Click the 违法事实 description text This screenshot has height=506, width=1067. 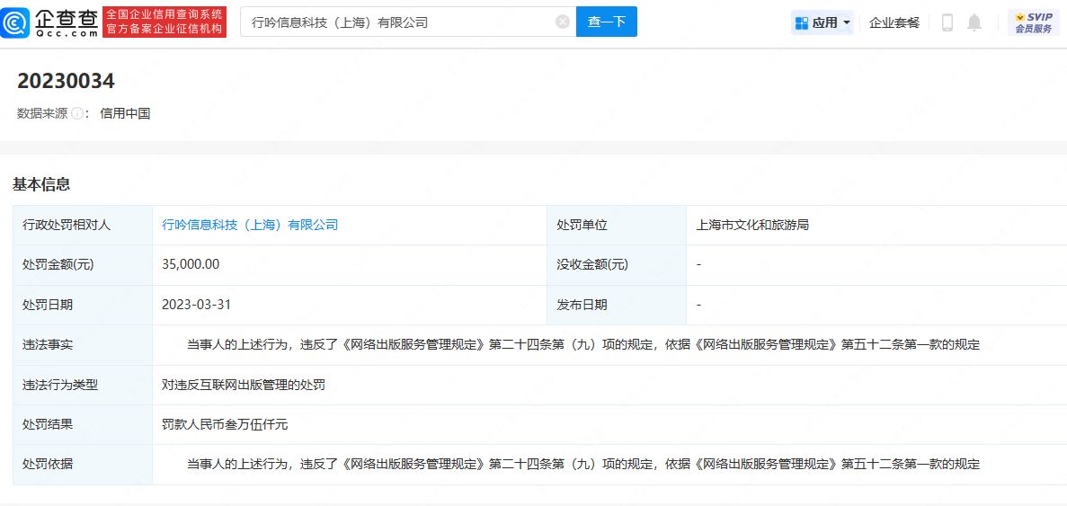click(583, 345)
